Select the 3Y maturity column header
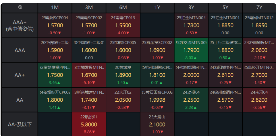 pos(191,7)
